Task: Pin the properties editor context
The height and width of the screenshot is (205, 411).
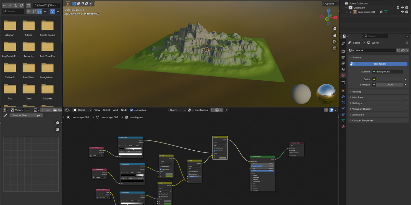Action: (x=407, y=43)
